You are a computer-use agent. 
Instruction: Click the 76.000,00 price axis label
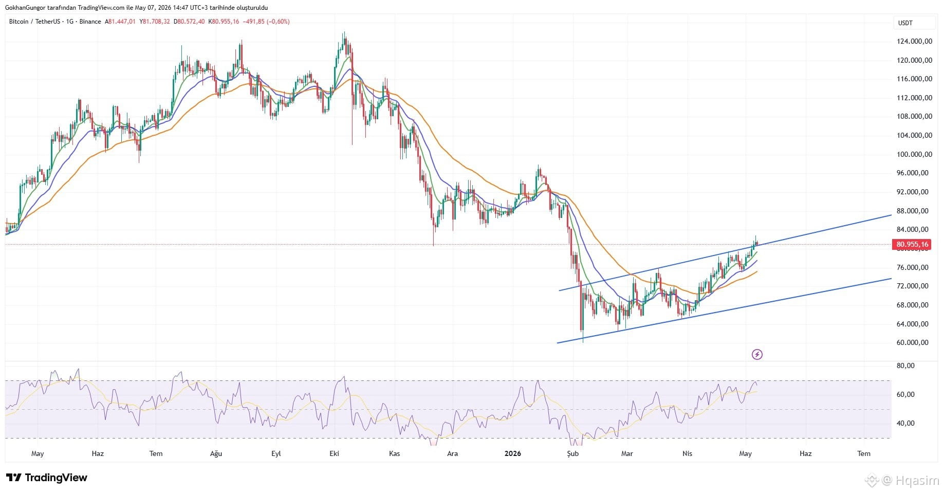coord(913,267)
